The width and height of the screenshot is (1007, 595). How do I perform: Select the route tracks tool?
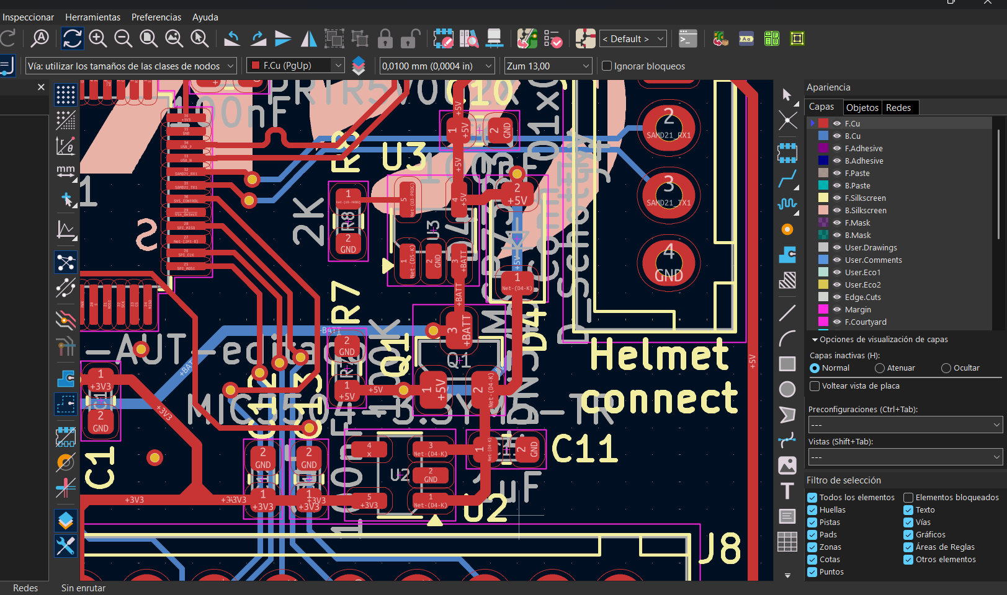pyautogui.click(x=787, y=180)
